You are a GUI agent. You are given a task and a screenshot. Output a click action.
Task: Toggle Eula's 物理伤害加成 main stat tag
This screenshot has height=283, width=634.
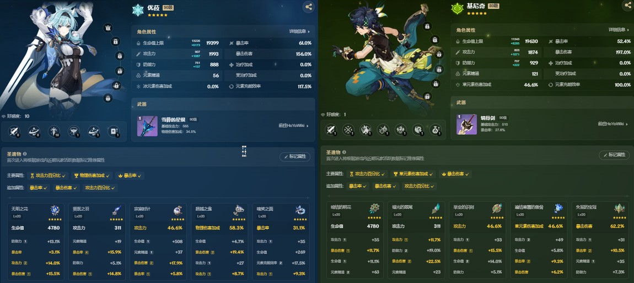pos(92,176)
